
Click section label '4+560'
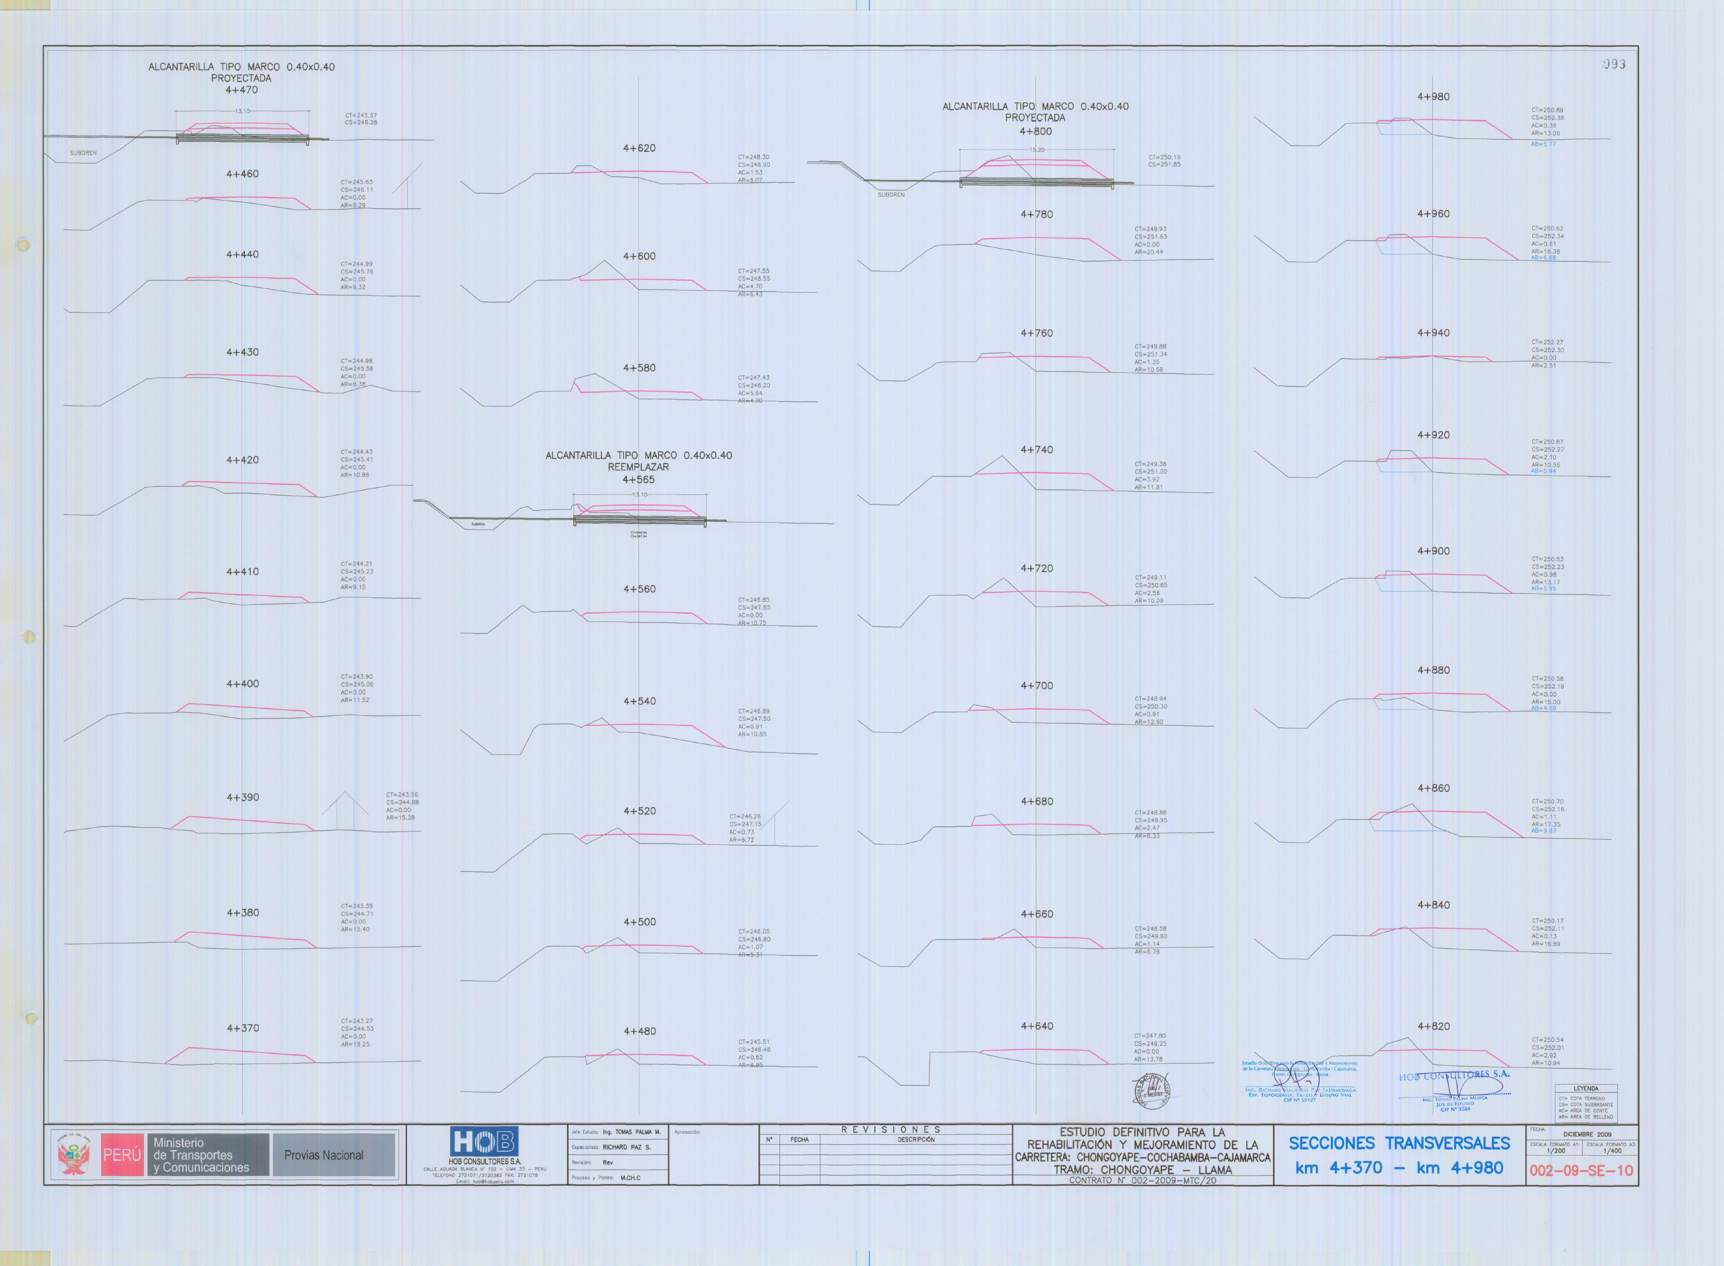coord(639,589)
